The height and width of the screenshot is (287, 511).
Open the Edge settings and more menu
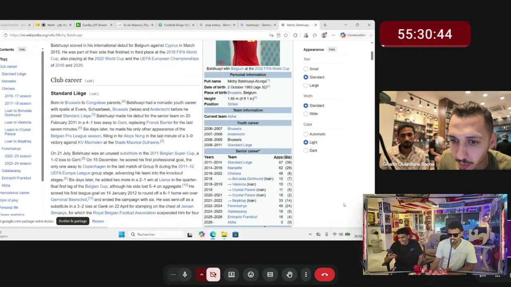pos(333,35)
